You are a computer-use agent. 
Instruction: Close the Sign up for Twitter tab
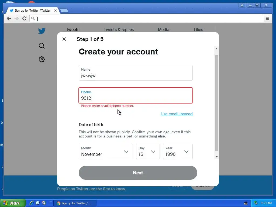(56, 11)
